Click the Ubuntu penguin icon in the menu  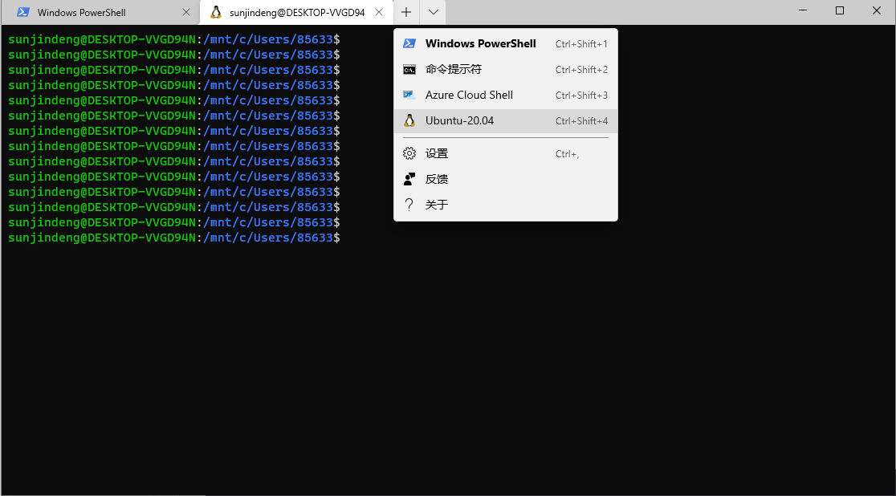pos(410,120)
